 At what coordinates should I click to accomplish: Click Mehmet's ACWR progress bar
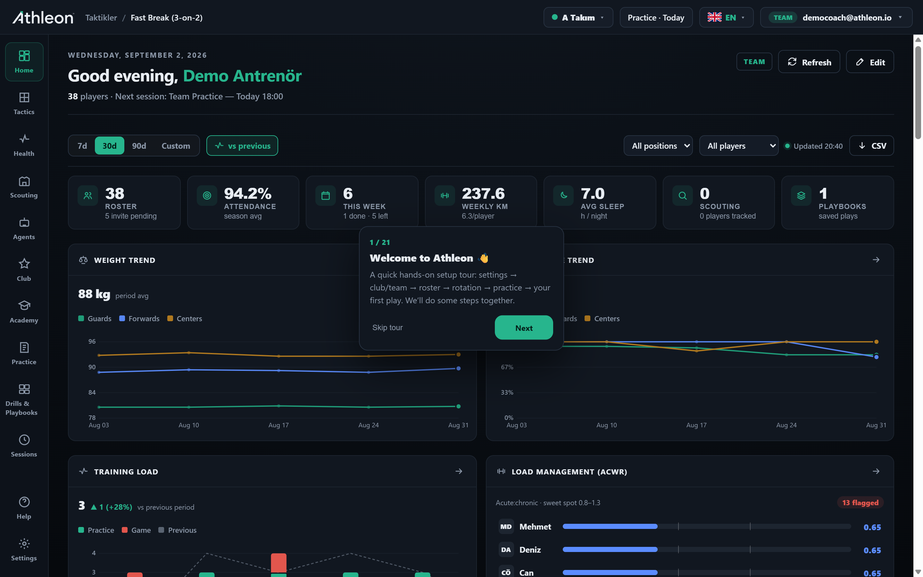click(707, 526)
